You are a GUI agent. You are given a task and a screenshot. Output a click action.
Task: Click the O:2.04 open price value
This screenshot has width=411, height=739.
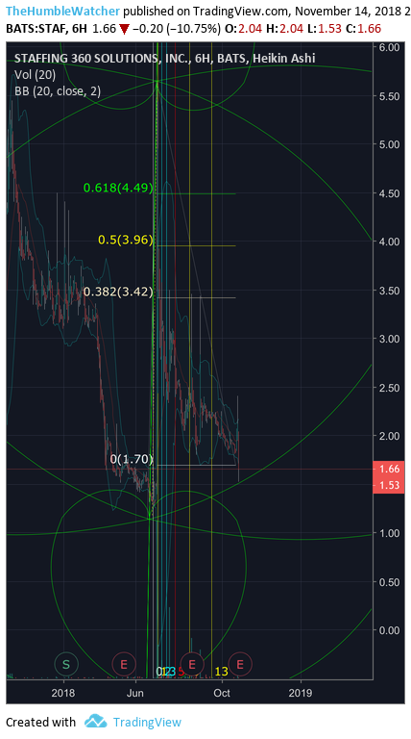[244, 29]
